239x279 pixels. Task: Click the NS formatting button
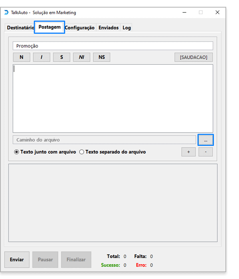point(102,57)
